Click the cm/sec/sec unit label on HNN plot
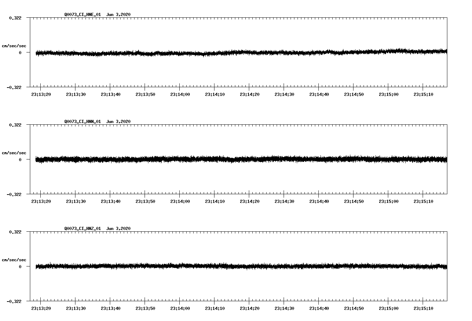Viewport: 472px width, 321px height. click(x=14, y=153)
